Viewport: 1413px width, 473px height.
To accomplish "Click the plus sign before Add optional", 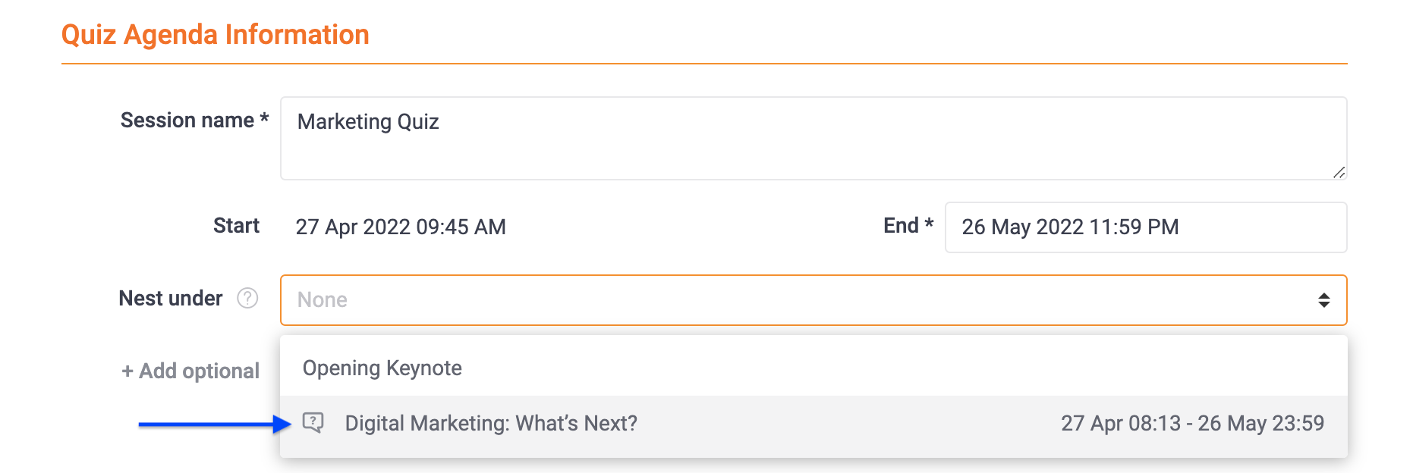I will coord(127,371).
